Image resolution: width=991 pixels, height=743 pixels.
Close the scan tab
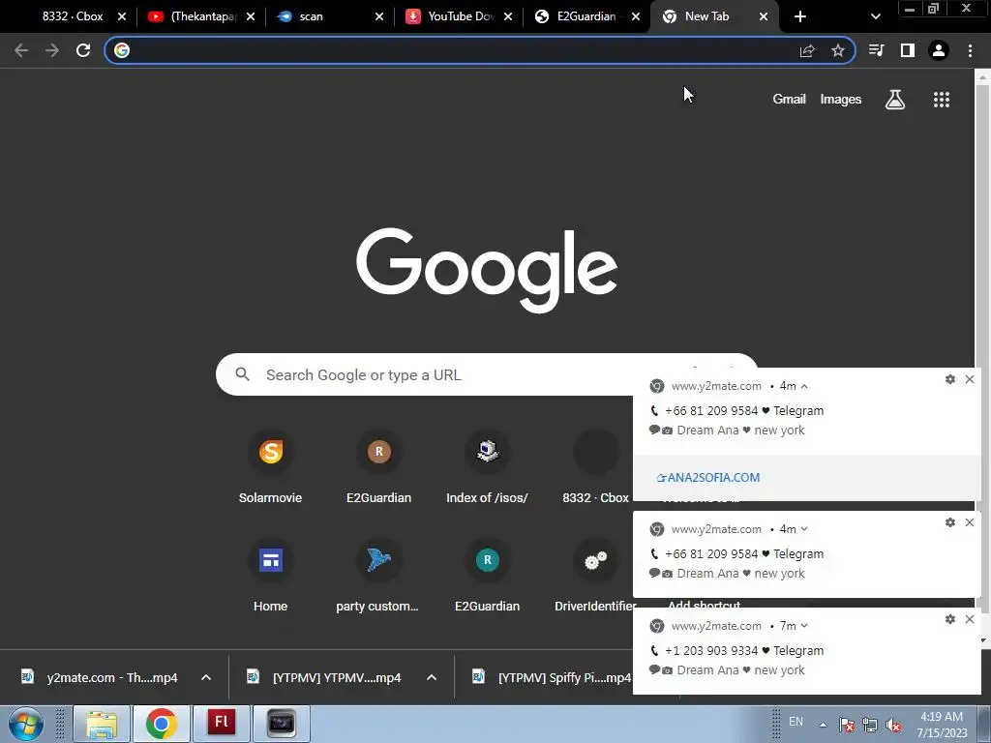(x=379, y=16)
